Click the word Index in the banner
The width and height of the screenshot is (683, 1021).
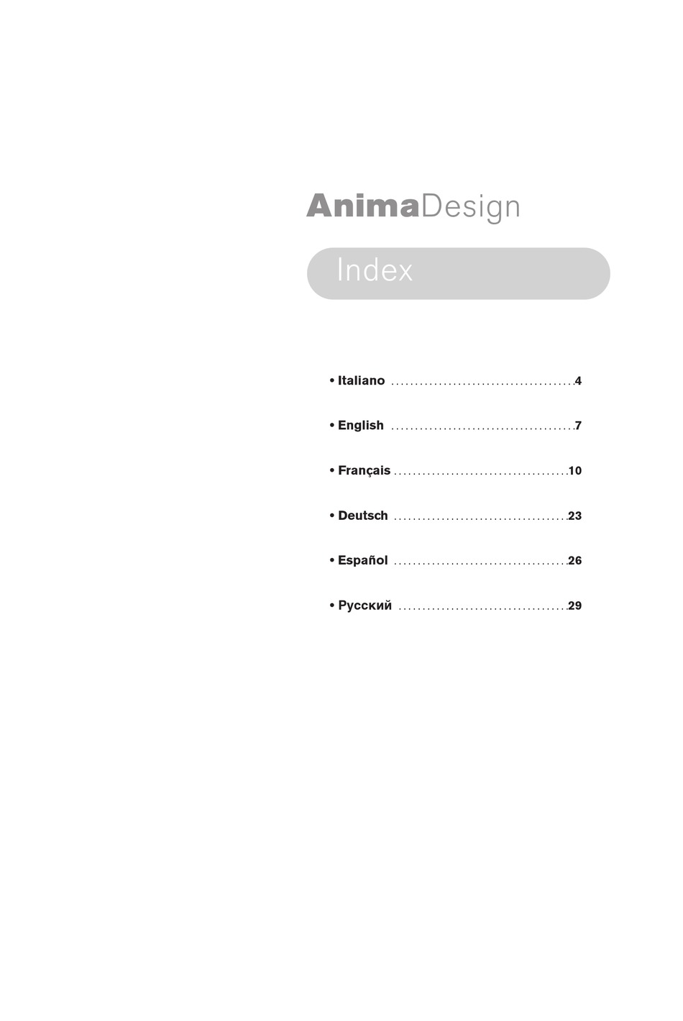pyautogui.click(x=375, y=270)
